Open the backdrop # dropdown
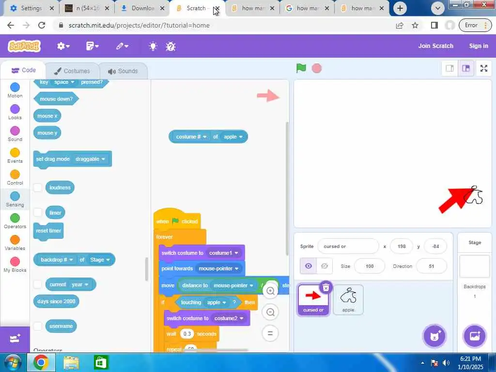 pyautogui.click(x=57, y=260)
